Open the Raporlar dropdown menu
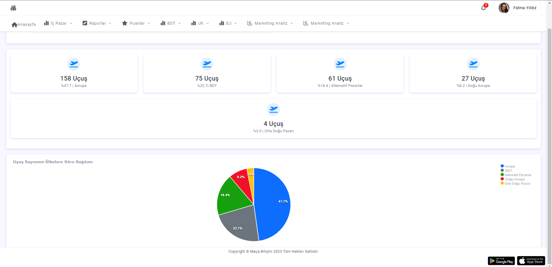552x267 pixels. (97, 23)
